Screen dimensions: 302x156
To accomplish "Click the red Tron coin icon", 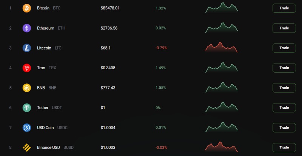I will (27, 68).
